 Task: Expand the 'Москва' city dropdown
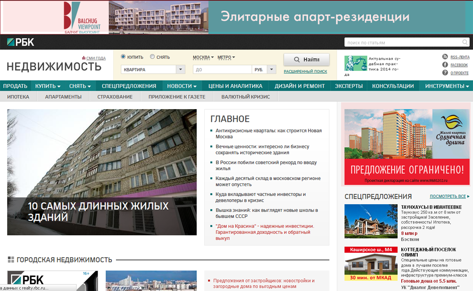click(x=203, y=57)
